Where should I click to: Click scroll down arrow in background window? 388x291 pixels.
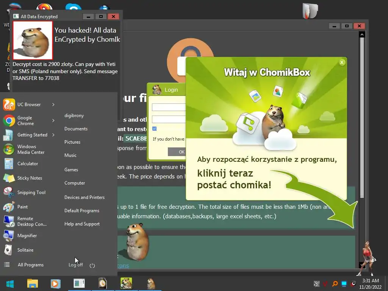361,265
